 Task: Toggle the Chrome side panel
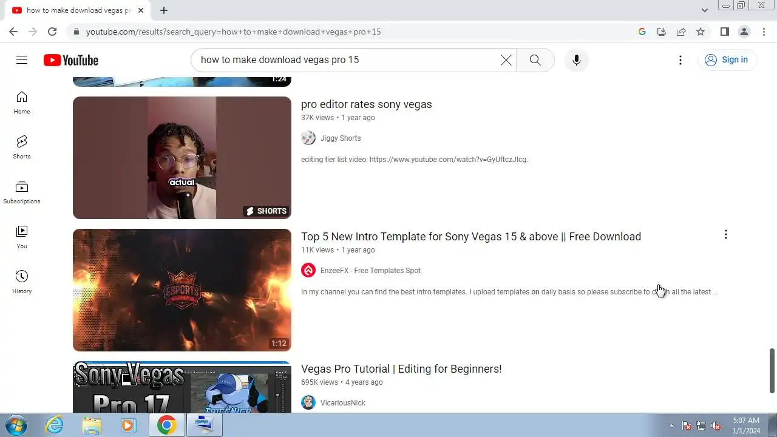click(725, 32)
